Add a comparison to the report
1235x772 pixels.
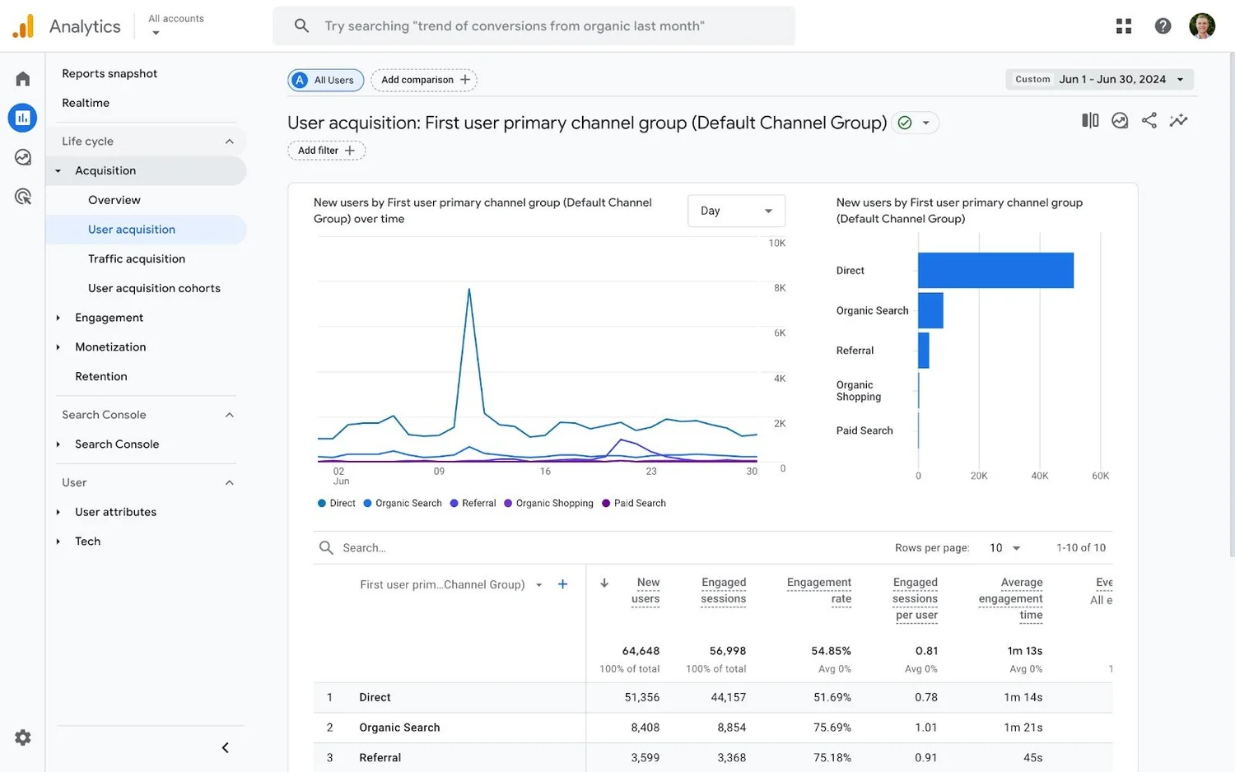point(423,80)
